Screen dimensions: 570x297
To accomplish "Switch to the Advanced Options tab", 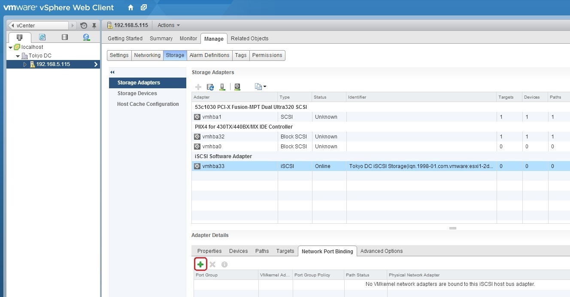I will 382,251.
